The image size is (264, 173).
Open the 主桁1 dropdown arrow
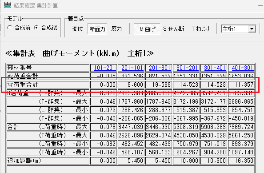coord(252,29)
